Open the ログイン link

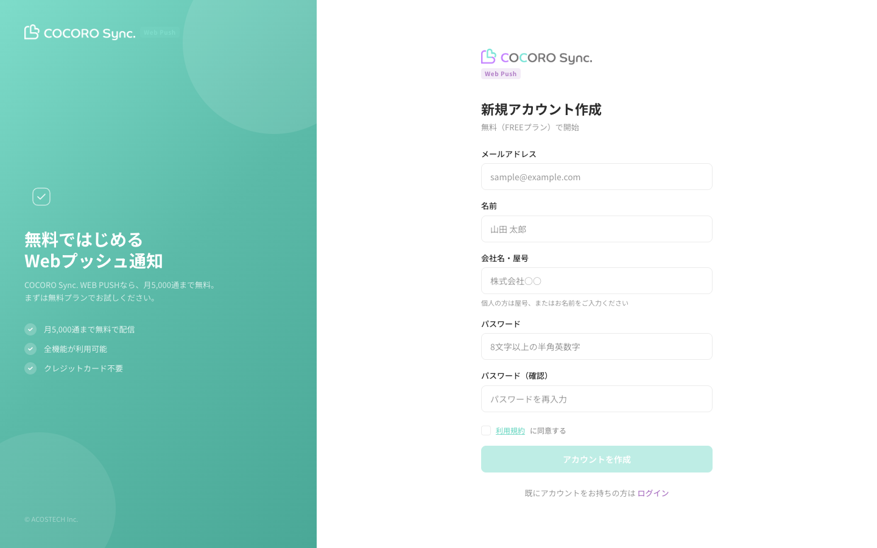pyautogui.click(x=653, y=493)
